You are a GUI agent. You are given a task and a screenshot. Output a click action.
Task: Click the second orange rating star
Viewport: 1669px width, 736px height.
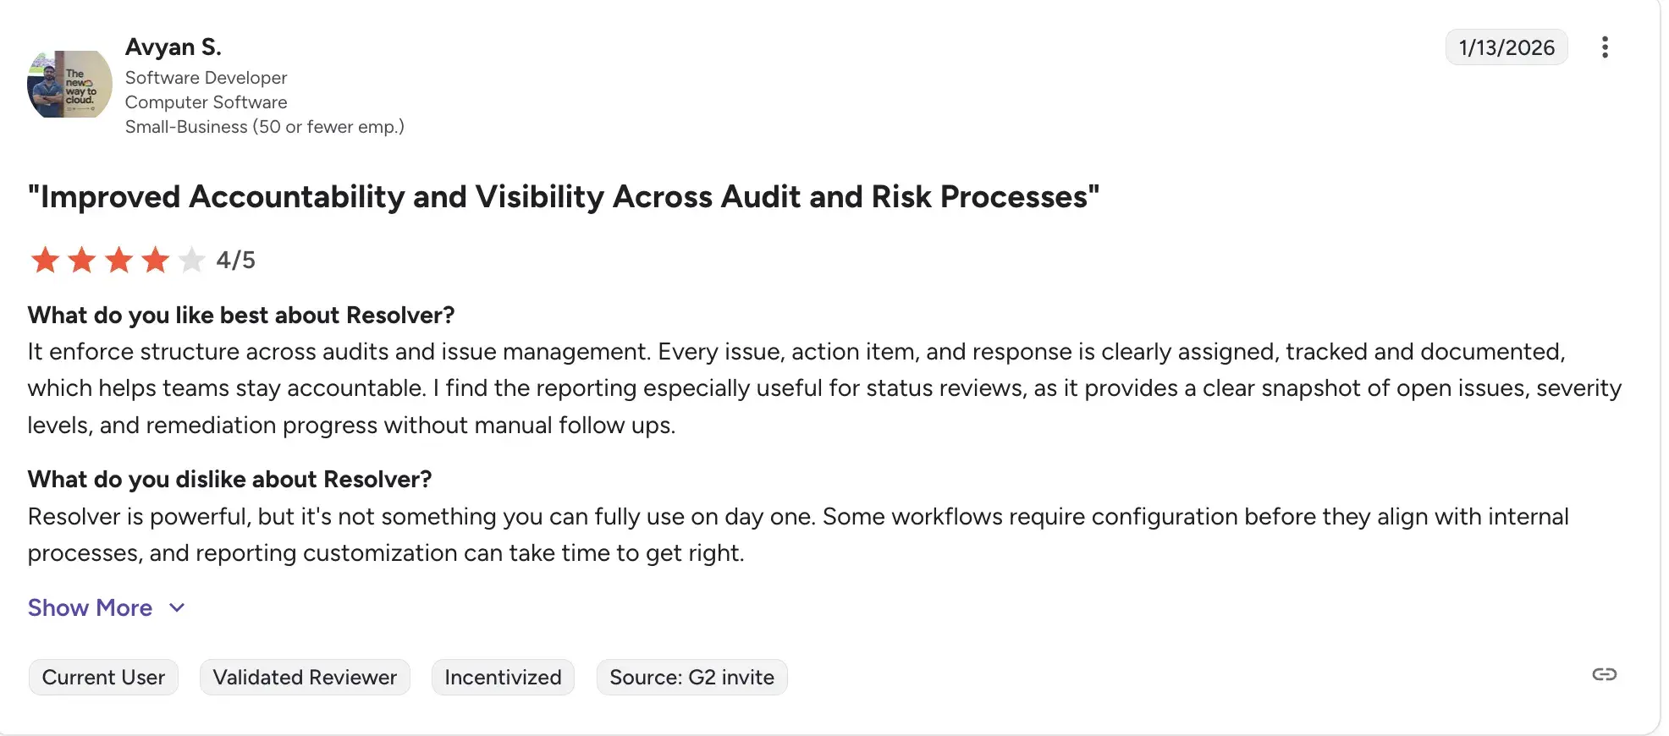click(82, 260)
